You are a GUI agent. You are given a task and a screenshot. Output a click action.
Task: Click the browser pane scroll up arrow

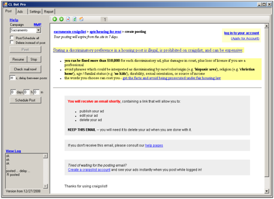coord(267,26)
